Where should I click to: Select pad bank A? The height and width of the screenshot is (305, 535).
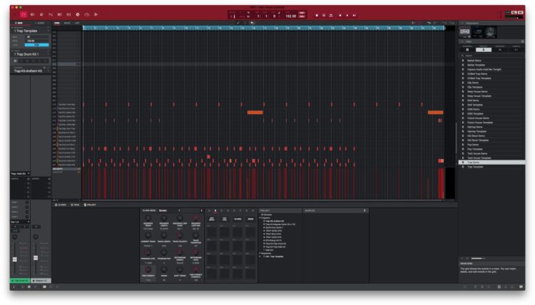209,211
